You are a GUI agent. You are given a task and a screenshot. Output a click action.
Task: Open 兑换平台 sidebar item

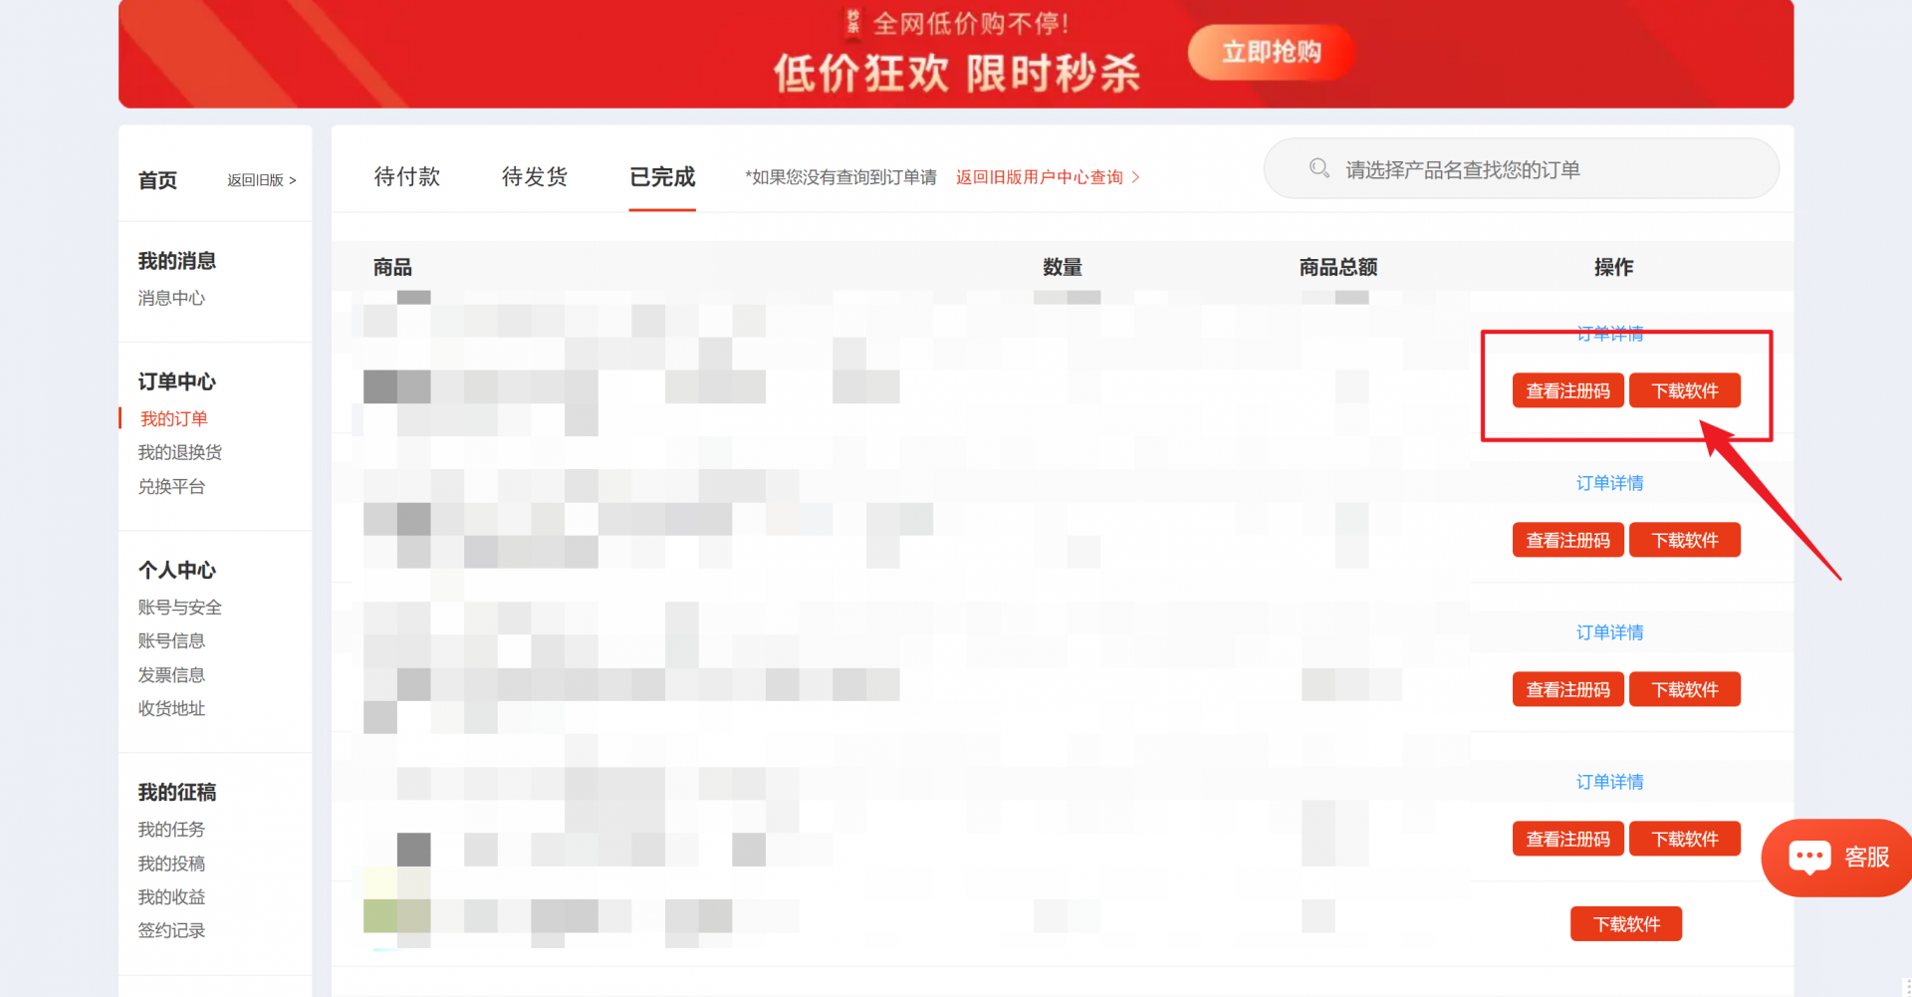coord(171,486)
